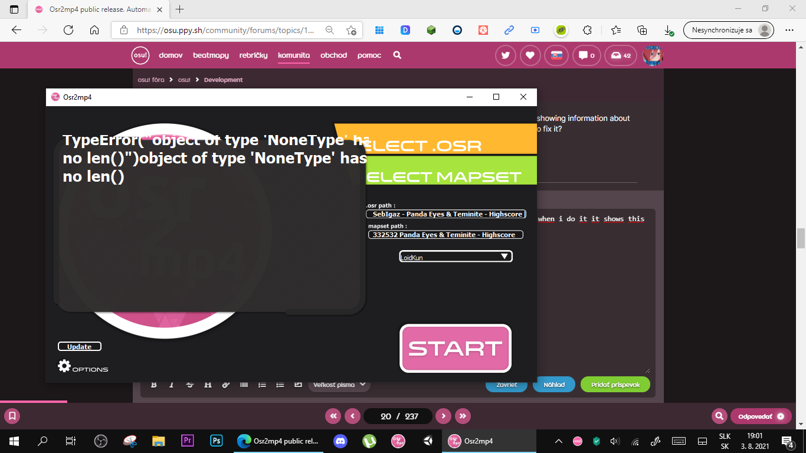The width and height of the screenshot is (806, 453).
Task: Open the domov menu item
Action: (171, 55)
